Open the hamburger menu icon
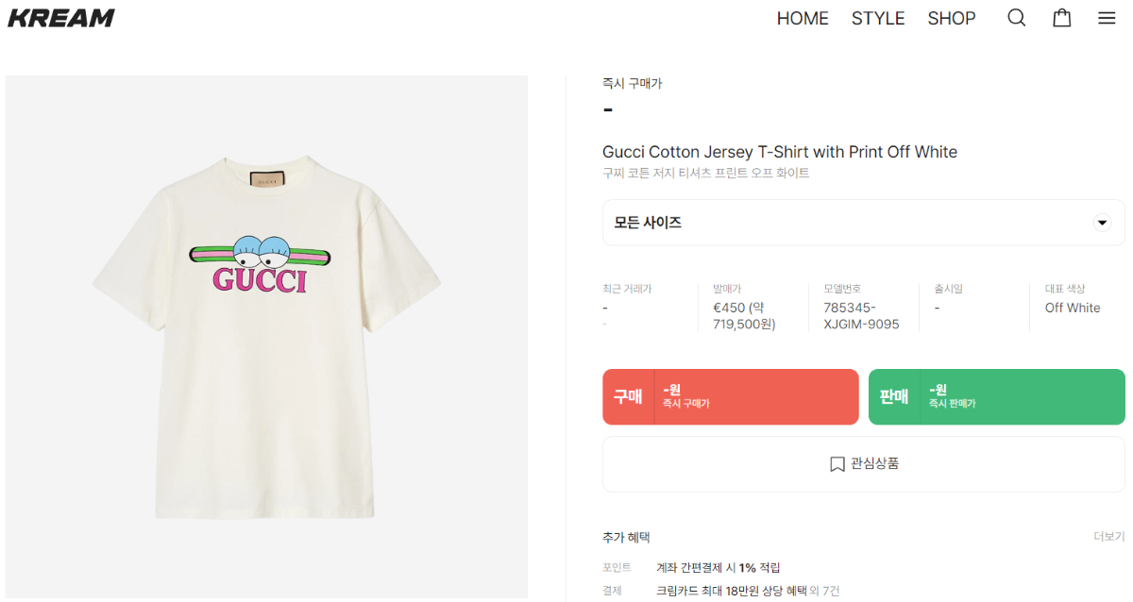 pyautogui.click(x=1107, y=18)
